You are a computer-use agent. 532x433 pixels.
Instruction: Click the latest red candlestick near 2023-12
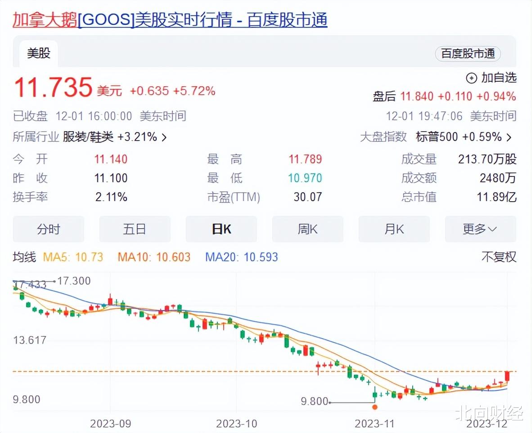click(507, 376)
